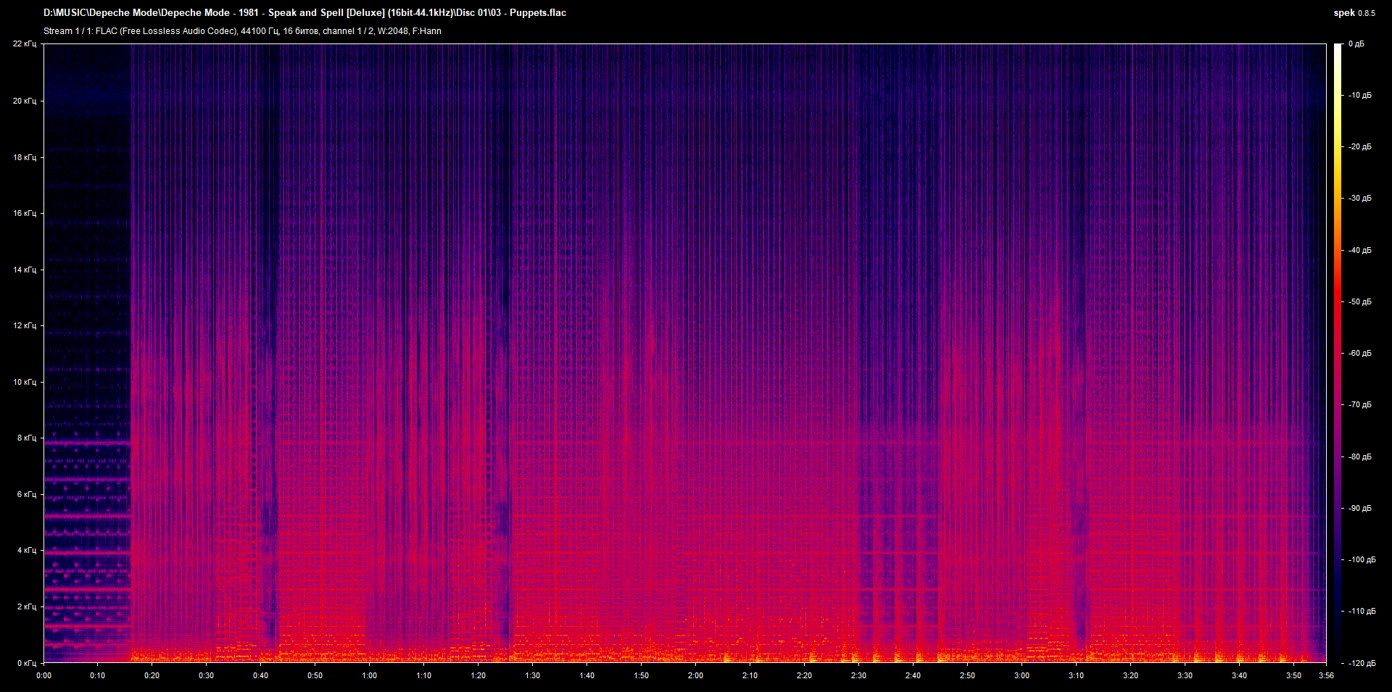Screen dimensions: 1392x692
Task: Select the -60 дБ scale label
Action: [x=1360, y=353]
